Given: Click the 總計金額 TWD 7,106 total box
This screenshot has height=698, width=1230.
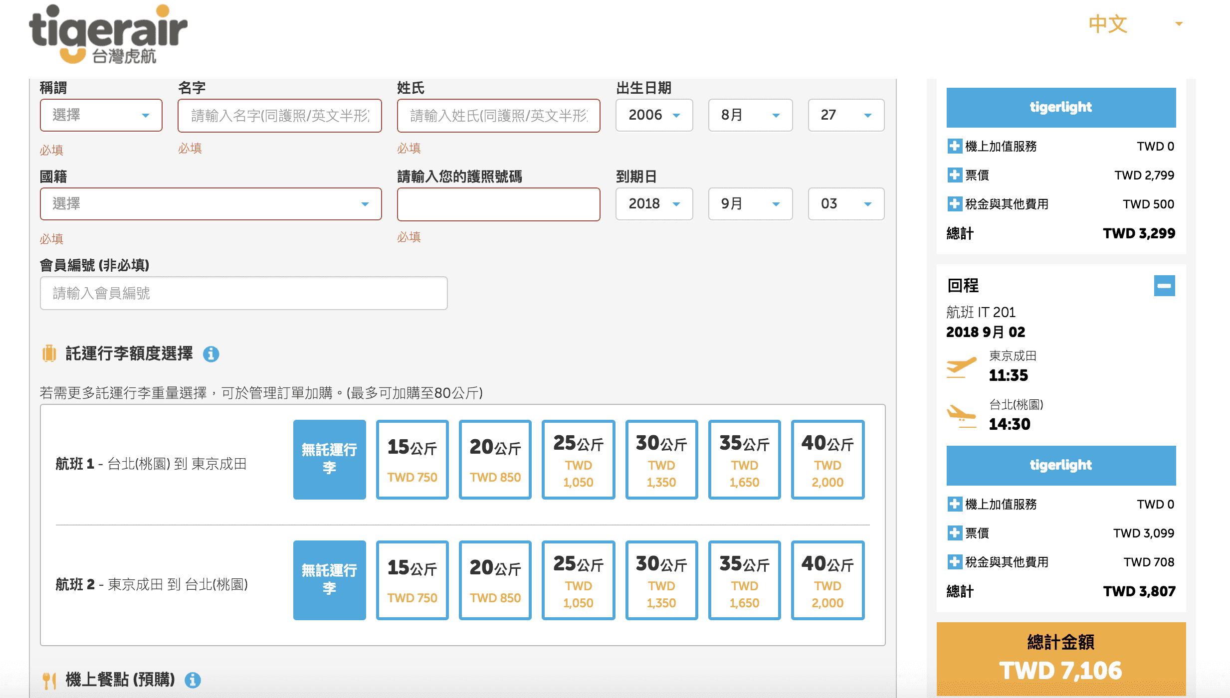Looking at the screenshot, I should 1061,659.
